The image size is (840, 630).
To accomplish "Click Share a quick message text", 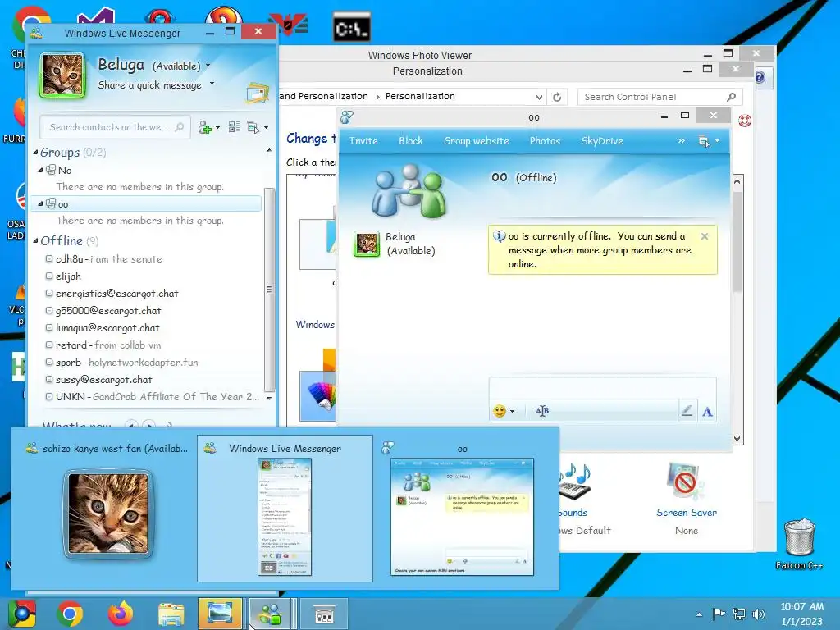I will (x=149, y=85).
